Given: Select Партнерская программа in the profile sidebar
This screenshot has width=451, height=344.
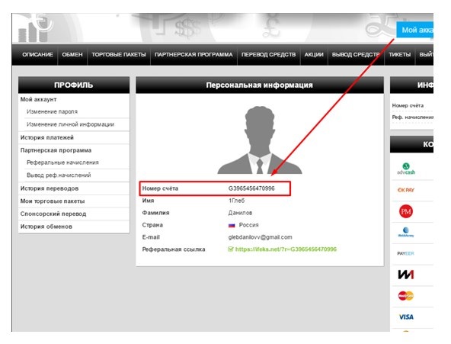Looking at the screenshot, I should pyautogui.click(x=56, y=150).
